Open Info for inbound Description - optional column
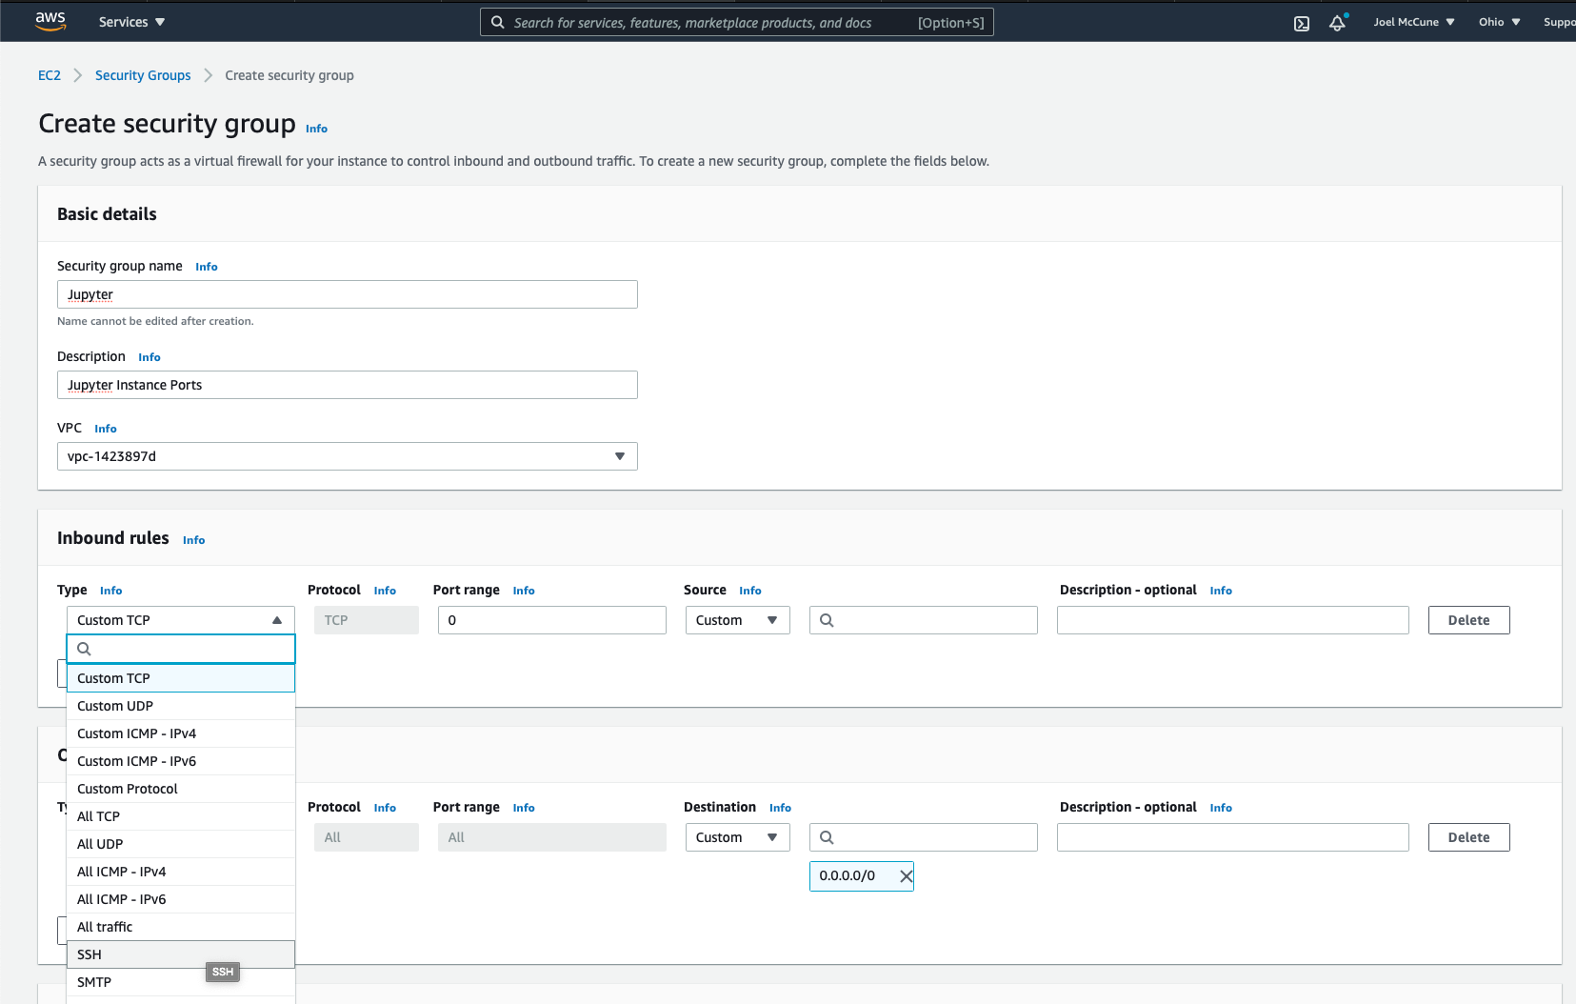Viewport: 1576px width, 1004px height. click(x=1221, y=591)
